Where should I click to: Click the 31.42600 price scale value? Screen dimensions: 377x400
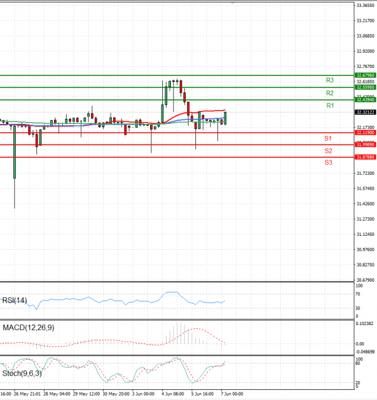365,204
